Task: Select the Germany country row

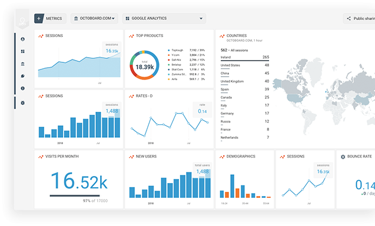Action: [245, 114]
